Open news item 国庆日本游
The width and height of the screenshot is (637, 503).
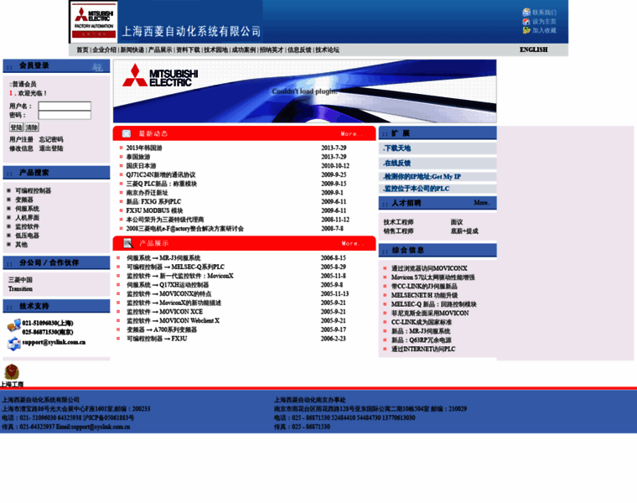click(141, 166)
